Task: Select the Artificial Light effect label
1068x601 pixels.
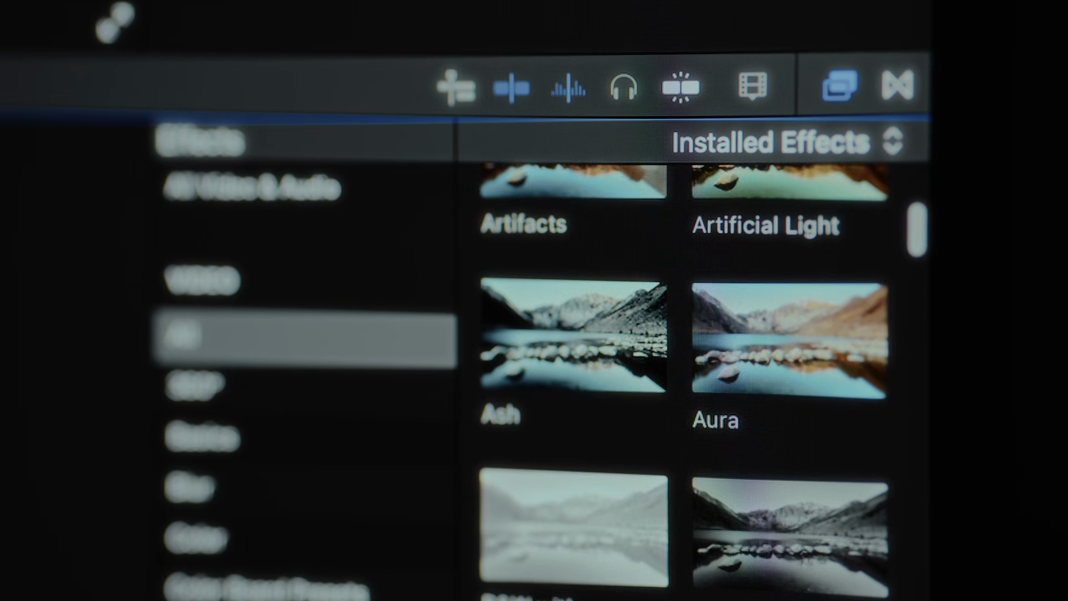Action: pos(765,225)
